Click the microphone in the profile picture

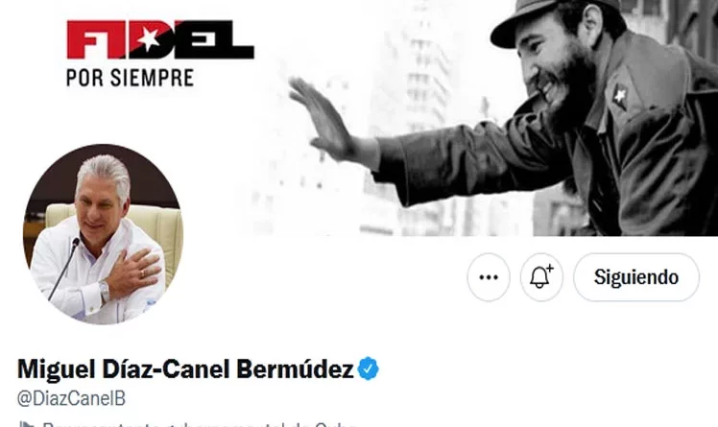coord(64,269)
